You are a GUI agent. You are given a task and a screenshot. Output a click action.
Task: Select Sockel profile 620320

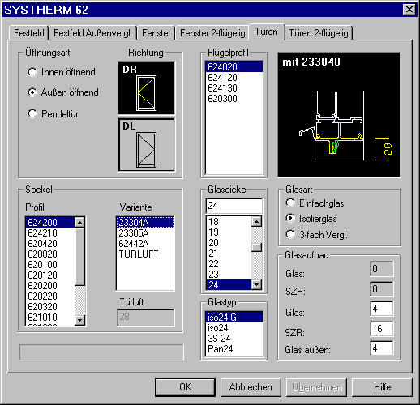[50, 307]
